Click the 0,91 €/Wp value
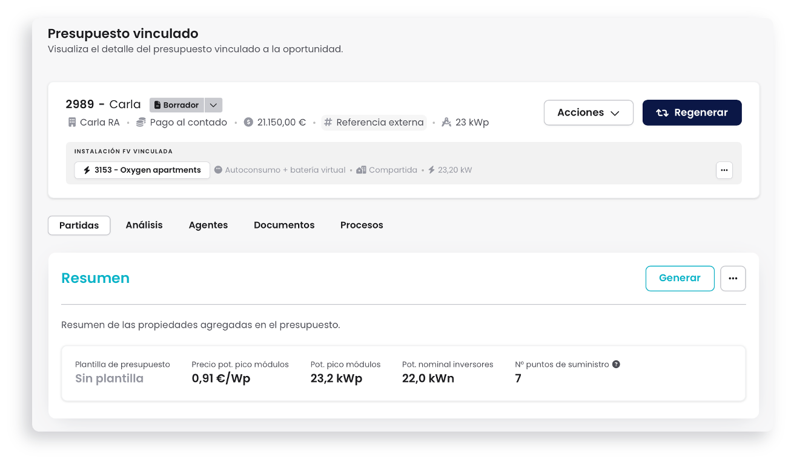This screenshot has height=463, width=791. coord(221,379)
